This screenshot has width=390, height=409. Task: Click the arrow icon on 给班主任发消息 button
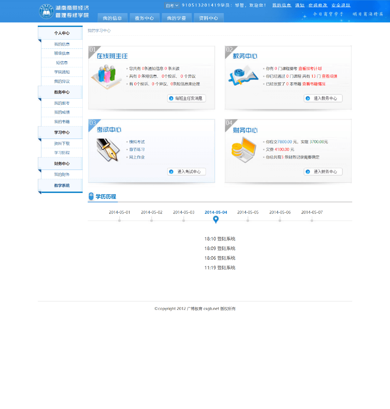click(x=171, y=98)
